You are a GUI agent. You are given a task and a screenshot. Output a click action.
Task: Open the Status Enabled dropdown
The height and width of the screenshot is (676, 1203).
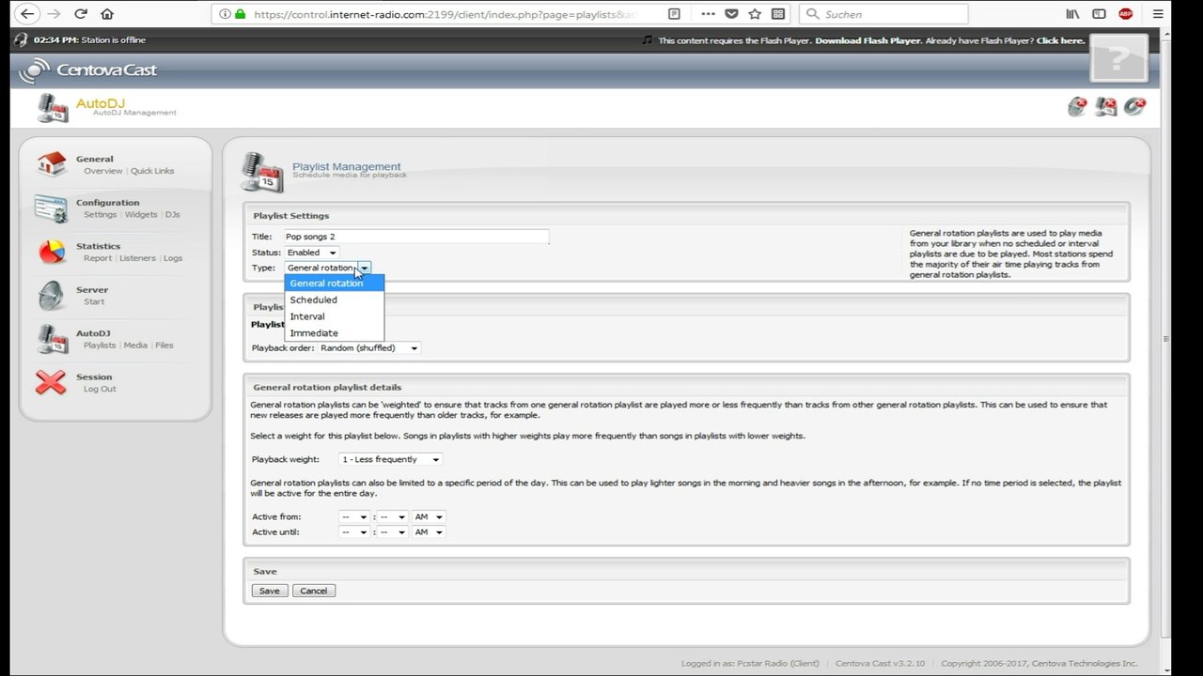(312, 253)
